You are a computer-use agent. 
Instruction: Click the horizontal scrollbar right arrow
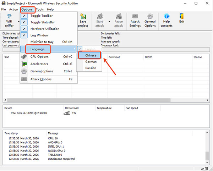[207, 100]
